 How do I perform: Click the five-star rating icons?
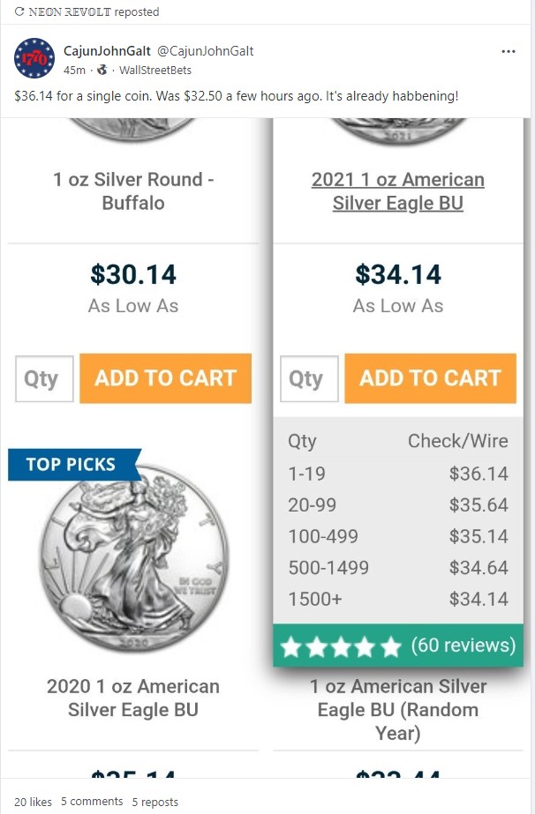coord(340,646)
